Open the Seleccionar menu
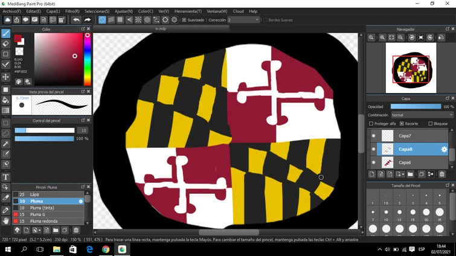The width and height of the screenshot is (456, 256). pyautogui.click(x=97, y=11)
